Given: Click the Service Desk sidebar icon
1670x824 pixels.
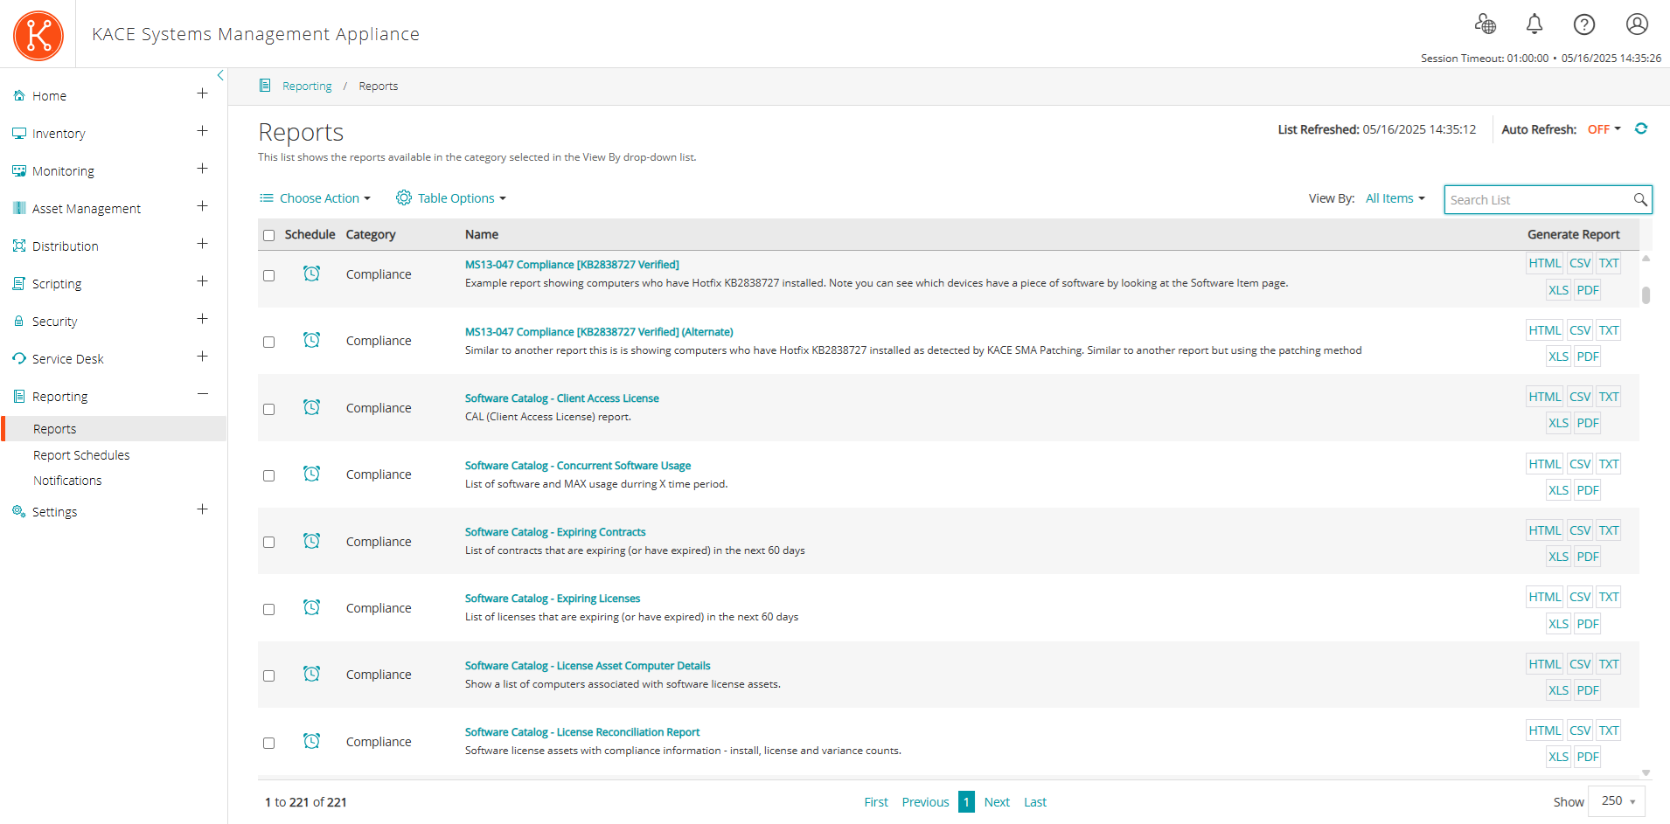Looking at the screenshot, I should click(x=18, y=358).
